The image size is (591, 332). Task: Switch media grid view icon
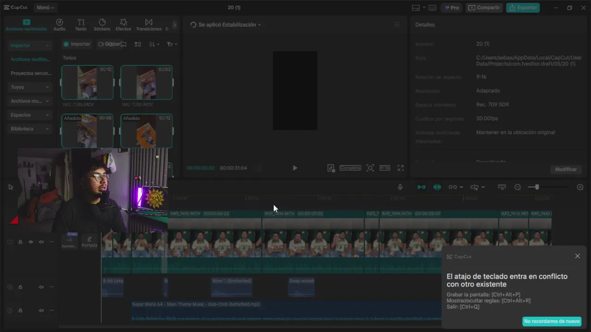tap(138, 44)
